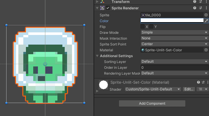The width and height of the screenshot is (209, 116).
Task: Open material presets icon
Action: coord(203,82)
